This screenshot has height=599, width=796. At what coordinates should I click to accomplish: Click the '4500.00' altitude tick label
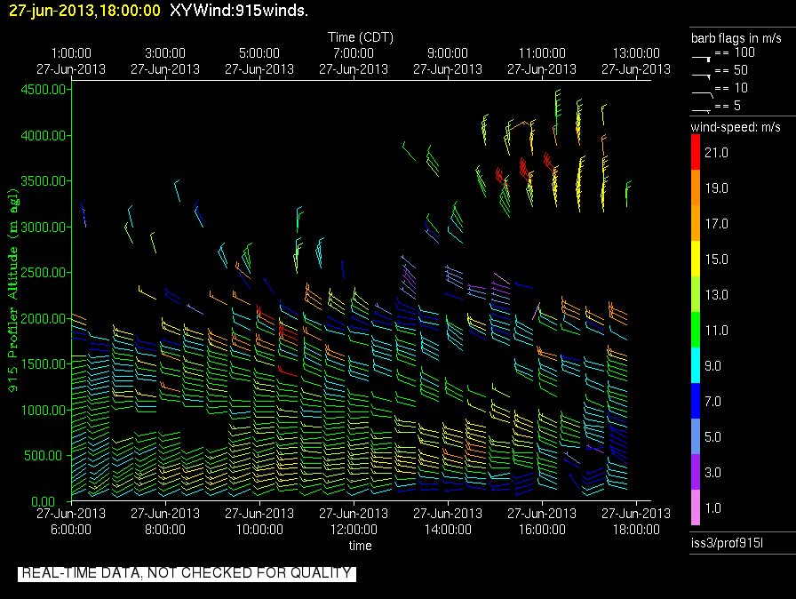point(44,90)
